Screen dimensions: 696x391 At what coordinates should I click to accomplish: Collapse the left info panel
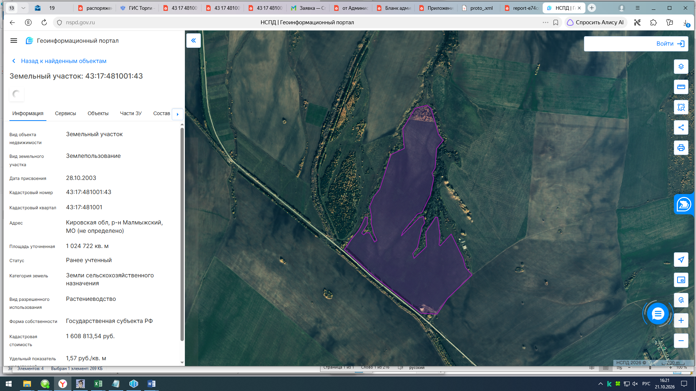point(194,41)
